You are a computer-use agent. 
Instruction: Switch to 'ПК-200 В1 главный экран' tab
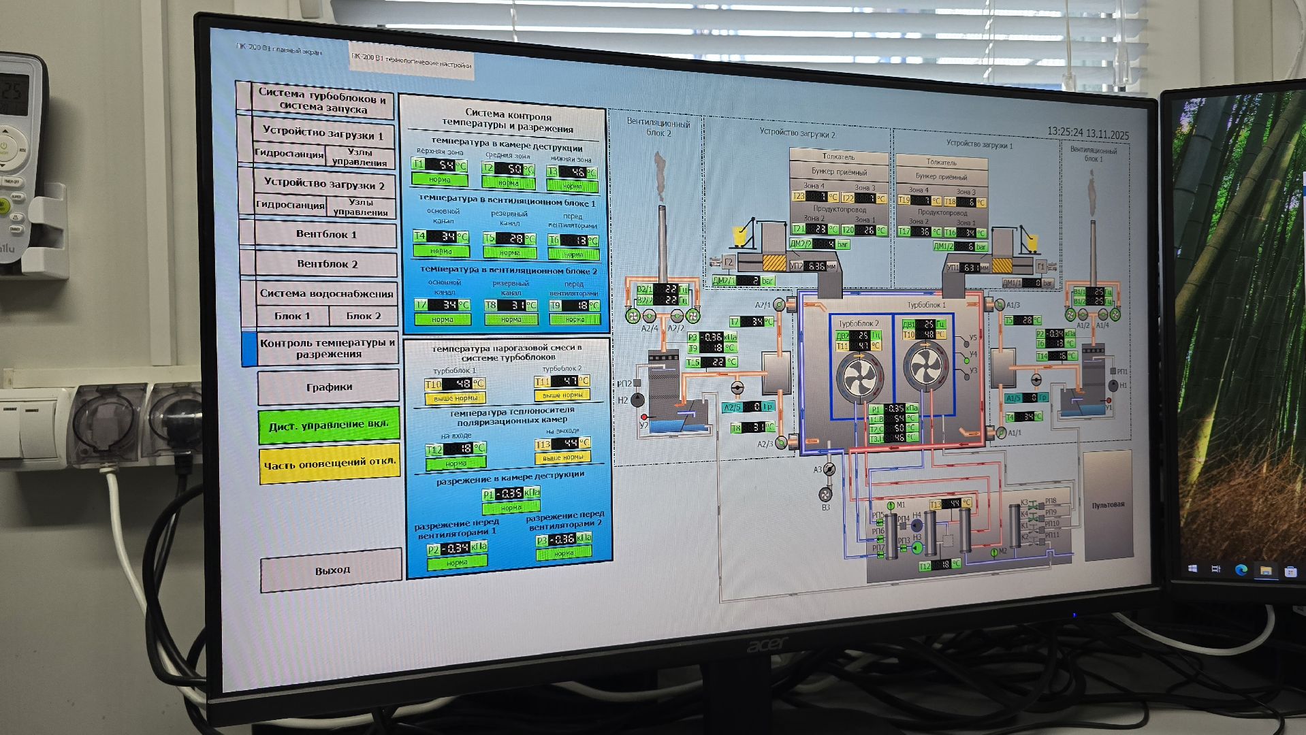point(278,49)
